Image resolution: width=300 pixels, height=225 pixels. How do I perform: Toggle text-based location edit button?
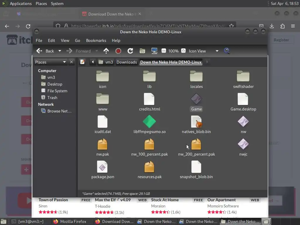82,62
